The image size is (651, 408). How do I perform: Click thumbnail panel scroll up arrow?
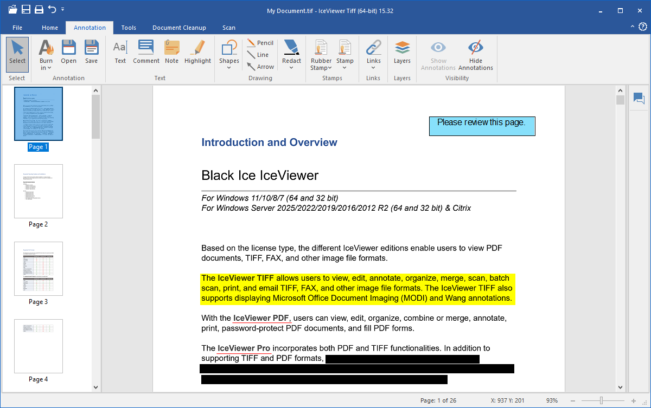(96, 90)
